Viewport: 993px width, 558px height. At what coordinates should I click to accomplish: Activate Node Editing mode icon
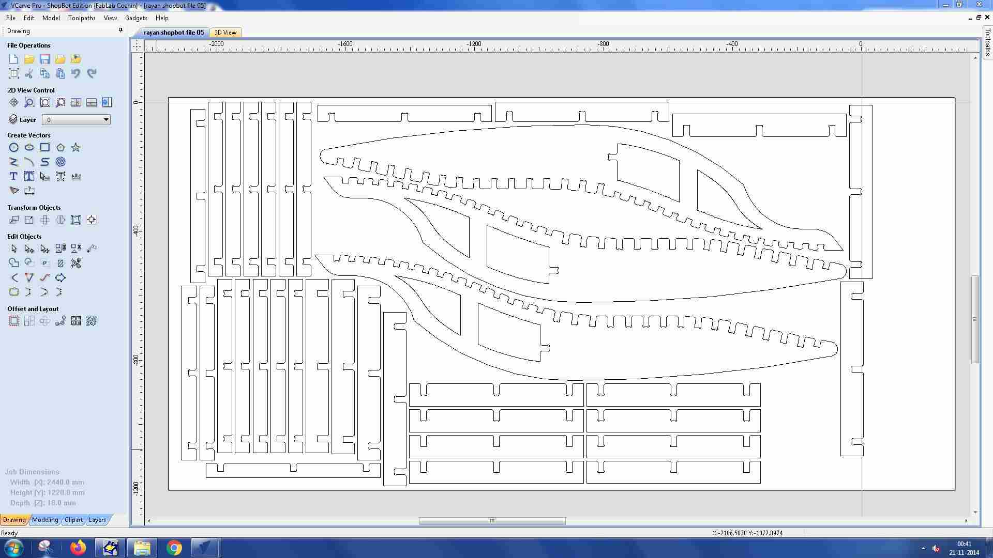[x=29, y=249]
